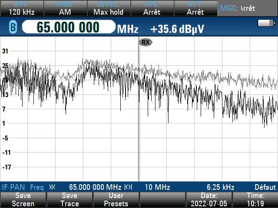Open the BW 120 kHz setting
Screen dimensions: 278x208
click(x=22, y=8)
